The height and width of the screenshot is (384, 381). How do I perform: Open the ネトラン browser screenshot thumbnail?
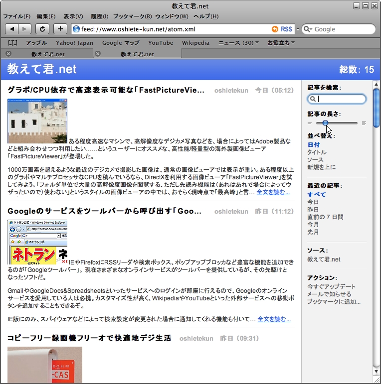(x=37, y=242)
